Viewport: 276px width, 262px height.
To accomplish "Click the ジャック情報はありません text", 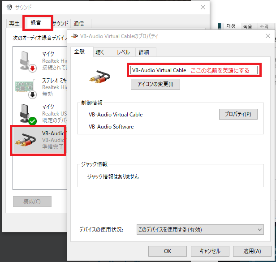I will tap(113, 176).
